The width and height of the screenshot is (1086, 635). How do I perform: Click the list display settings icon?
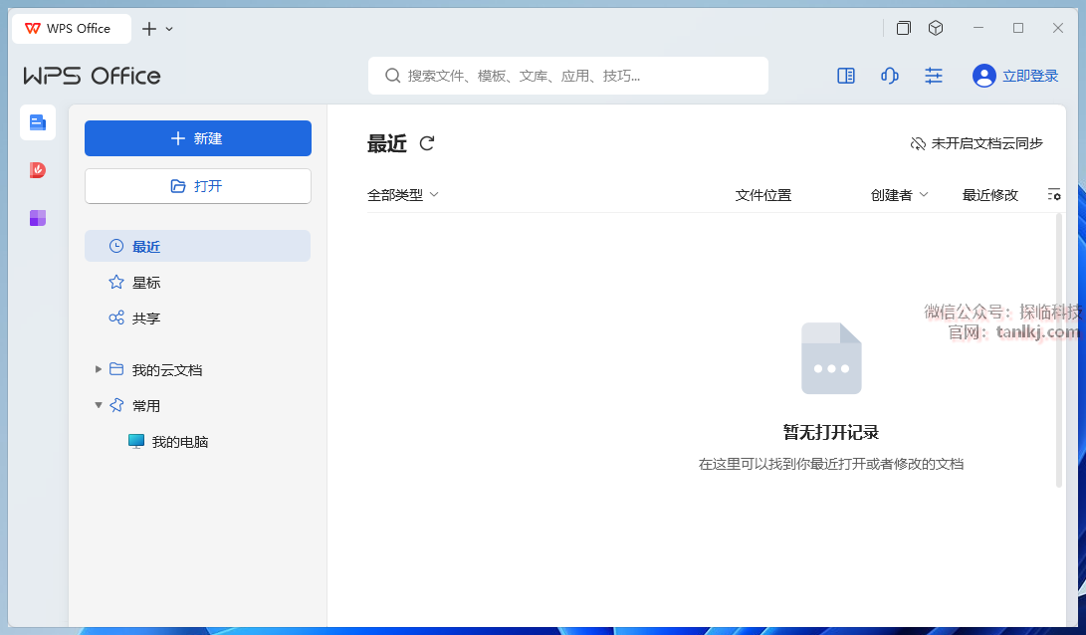coord(1054,195)
